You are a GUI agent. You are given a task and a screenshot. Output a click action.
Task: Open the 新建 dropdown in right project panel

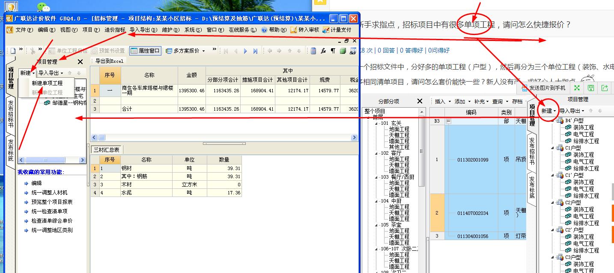[548, 111]
